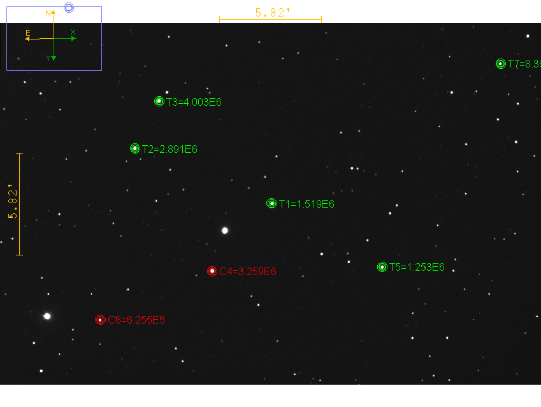Click the T1=1.519E6 flux label

(307, 204)
